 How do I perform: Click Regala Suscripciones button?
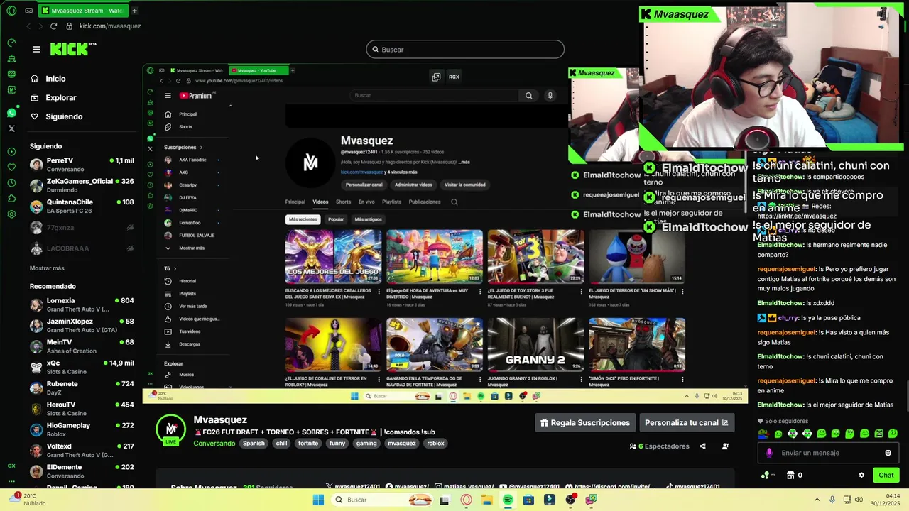click(x=585, y=423)
